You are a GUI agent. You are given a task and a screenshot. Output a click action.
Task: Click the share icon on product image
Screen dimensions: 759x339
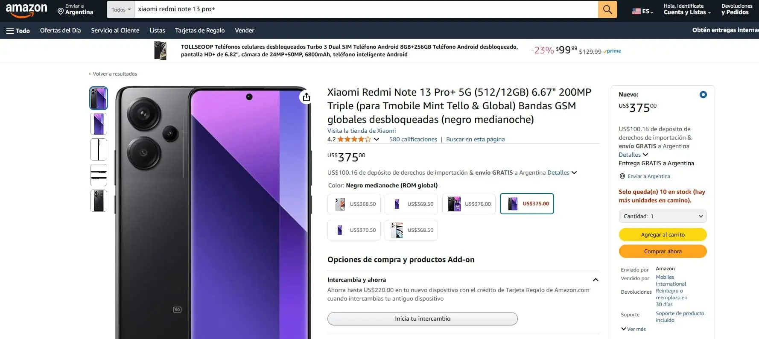(x=307, y=97)
